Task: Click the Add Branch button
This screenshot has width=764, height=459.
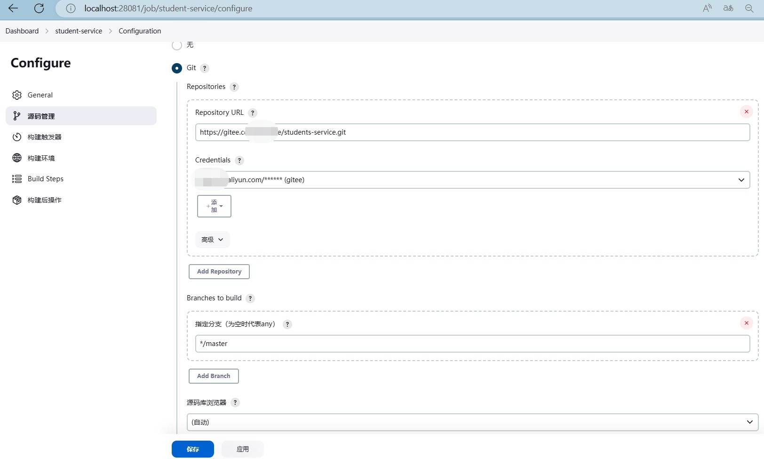Action: pyautogui.click(x=213, y=376)
